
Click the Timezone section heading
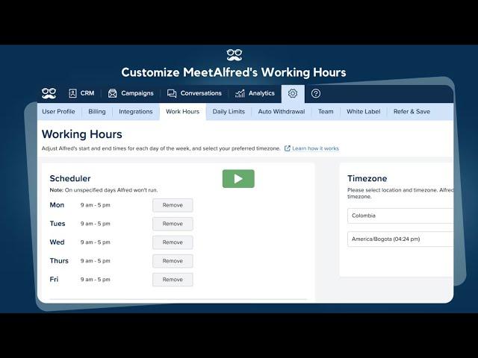[367, 178]
